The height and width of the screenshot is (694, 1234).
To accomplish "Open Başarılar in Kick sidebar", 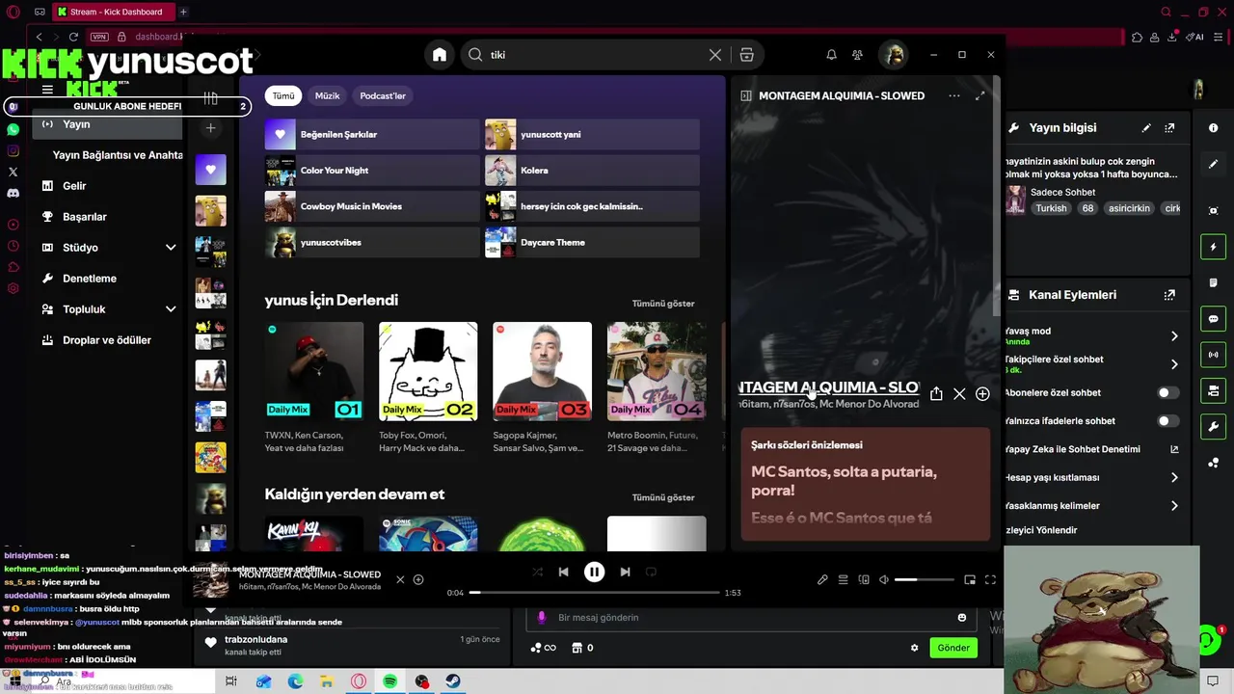I will (84, 217).
